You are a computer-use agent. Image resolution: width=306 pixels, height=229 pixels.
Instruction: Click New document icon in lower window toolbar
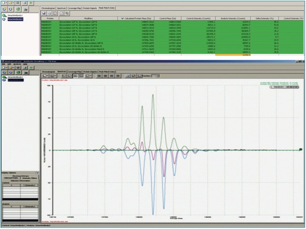point(4,68)
